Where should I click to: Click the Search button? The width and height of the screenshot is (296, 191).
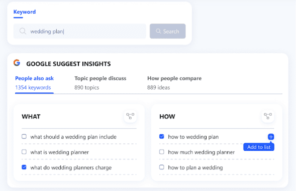point(168,31)
